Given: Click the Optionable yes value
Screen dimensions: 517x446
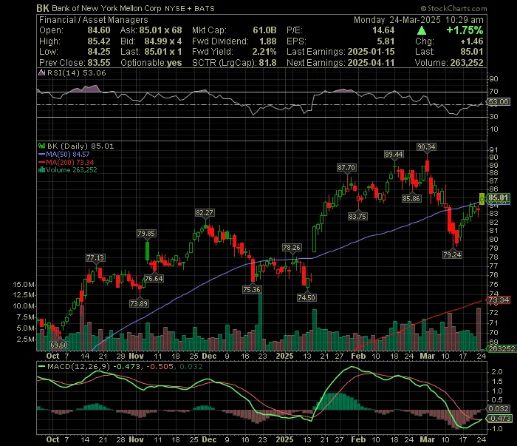Looking at the screenshot, I should click(x=174, y=63).
